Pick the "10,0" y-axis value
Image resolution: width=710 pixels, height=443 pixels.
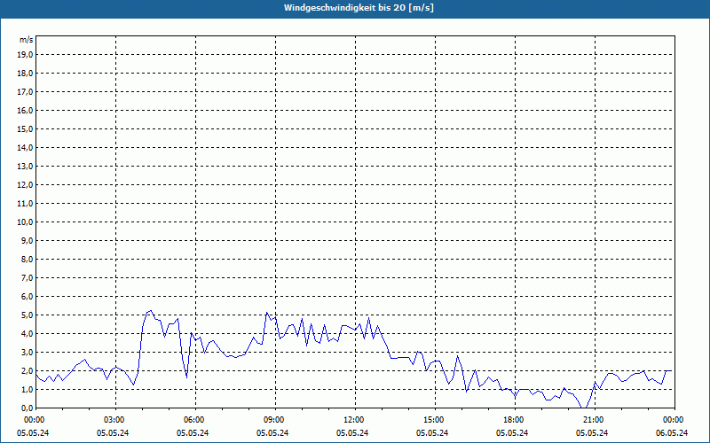click(25, 222)
